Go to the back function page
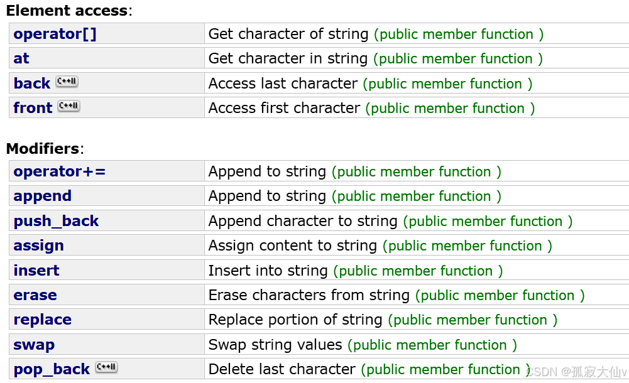Viewport: 629px width, 383px height. tap(32, 84)
